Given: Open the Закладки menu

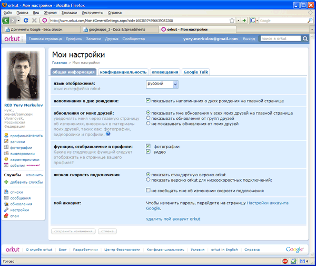Looking at the screenshot, I should [69, 13].
